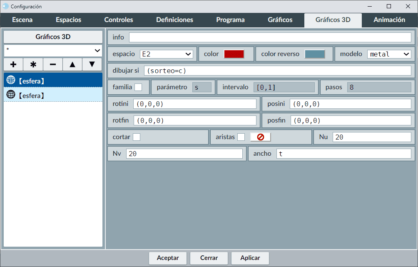Click the dibujar si input field
Image resolution: width=418 pixels, height=267 pixels.
pyautogui.click(x=277, y=71)
